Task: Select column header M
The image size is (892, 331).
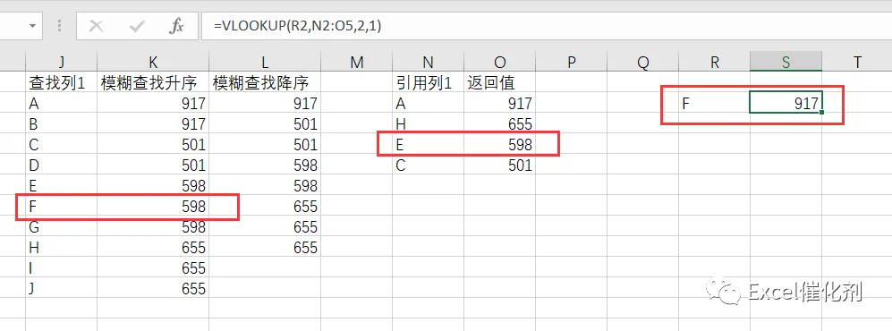Action: coord(357,62)
